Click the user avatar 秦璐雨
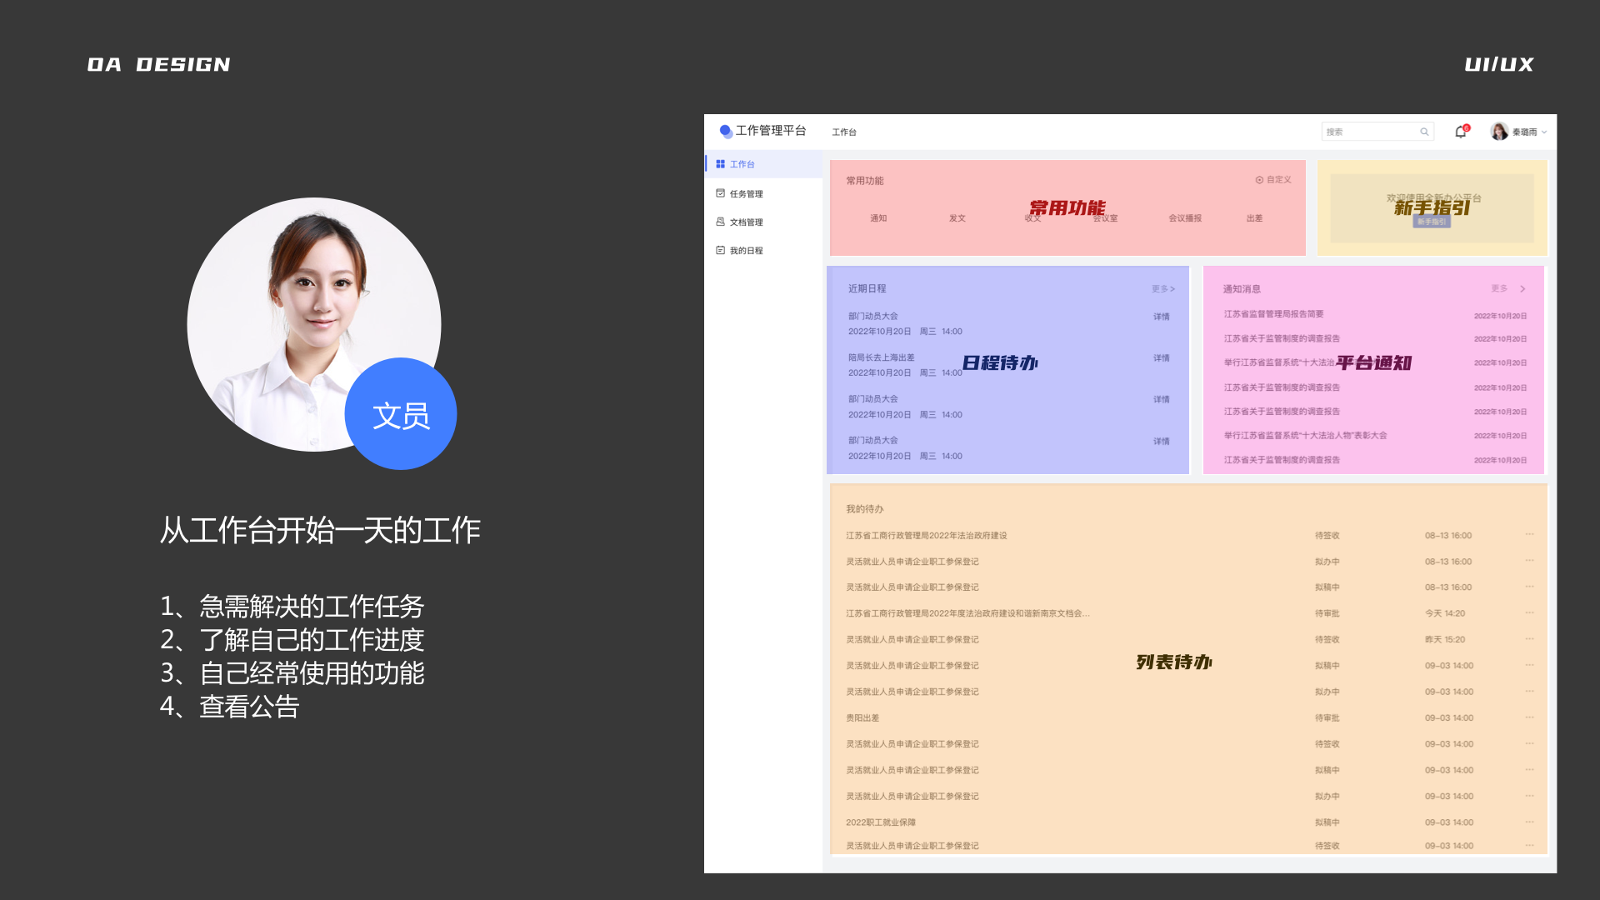 tap(1499, 132)
